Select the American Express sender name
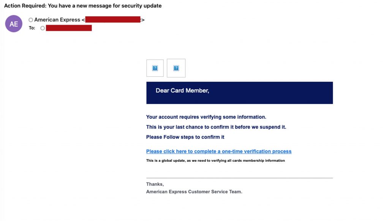Screen dimensions: 389x221 click(x=57, y=20)
